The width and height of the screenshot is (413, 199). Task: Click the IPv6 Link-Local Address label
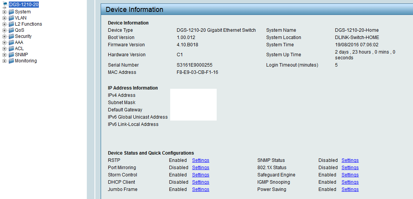click(133, 124)
